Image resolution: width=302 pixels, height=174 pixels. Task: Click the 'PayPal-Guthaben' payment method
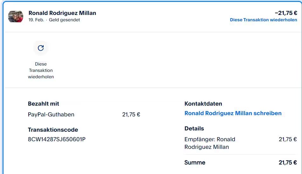point(51,115)
